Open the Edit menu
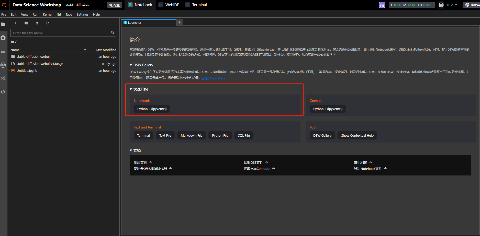Image resolution: width=480 pixels, height=236 pixels. tap(14, 14)
